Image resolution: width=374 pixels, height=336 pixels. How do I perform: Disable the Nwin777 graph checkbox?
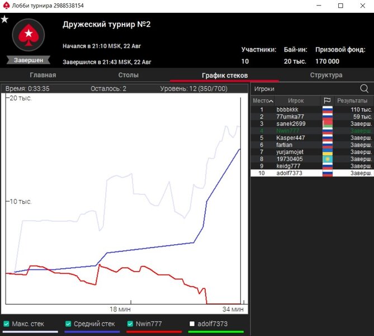(130, 324)
